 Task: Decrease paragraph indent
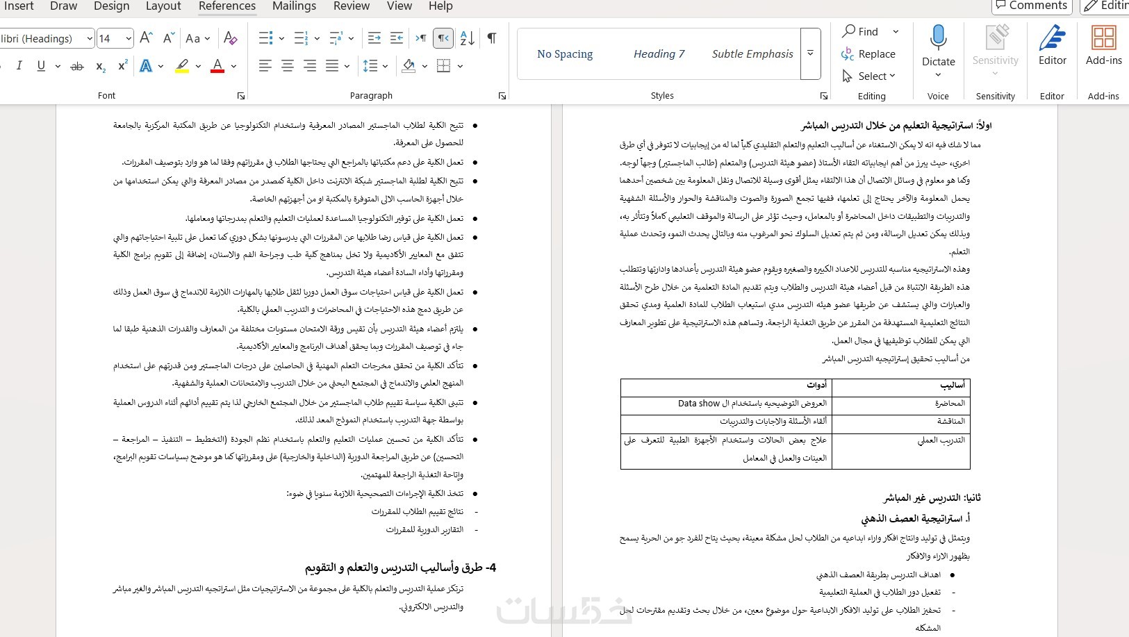[x=374, y=38]
